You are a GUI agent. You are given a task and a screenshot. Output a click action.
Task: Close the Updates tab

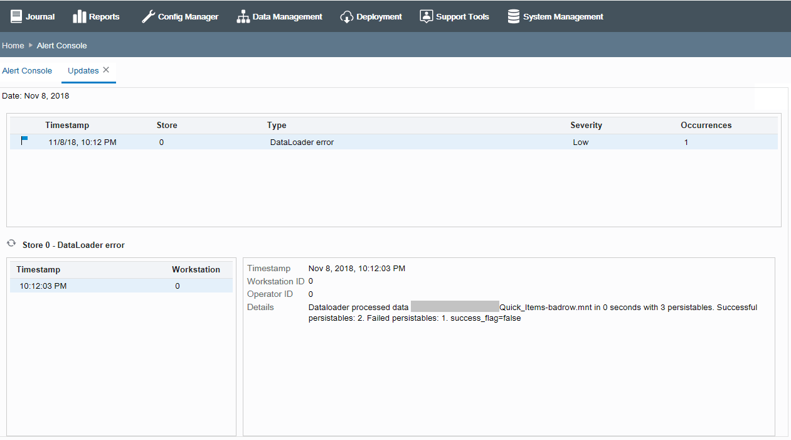(x=106, y=70)
